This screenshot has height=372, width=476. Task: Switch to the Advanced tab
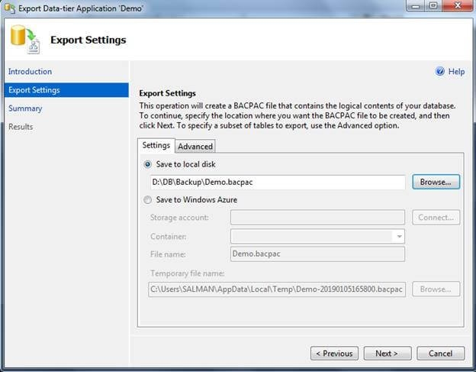[195, 146]
